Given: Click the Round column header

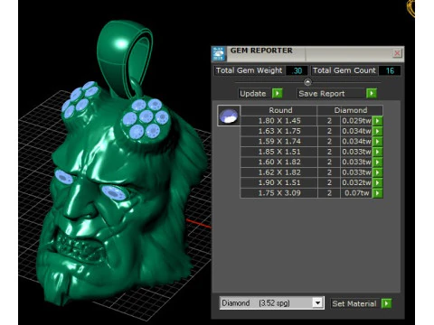Looking at the screenshot, I should point(279,110).
